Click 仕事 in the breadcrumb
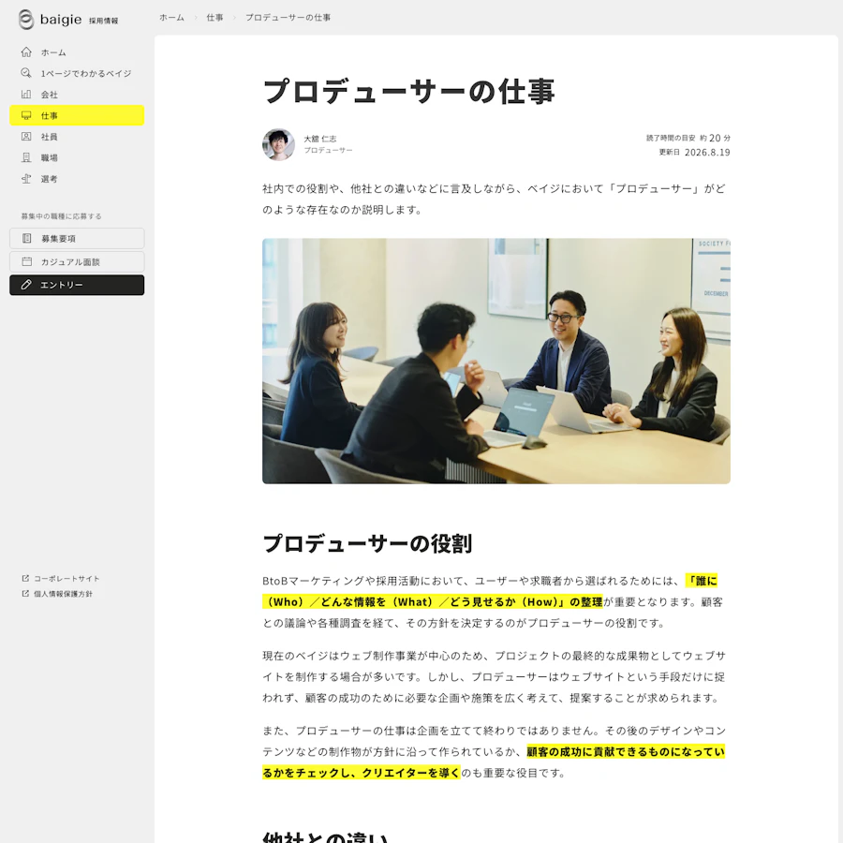The image size is (843, 843). [x=214, y=18]
